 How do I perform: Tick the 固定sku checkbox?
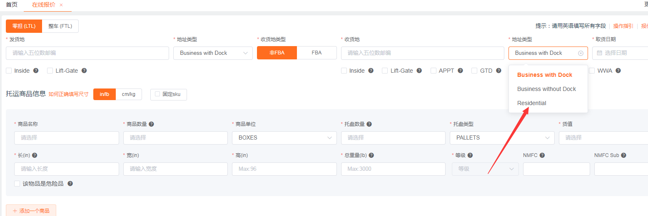(157, 94)
